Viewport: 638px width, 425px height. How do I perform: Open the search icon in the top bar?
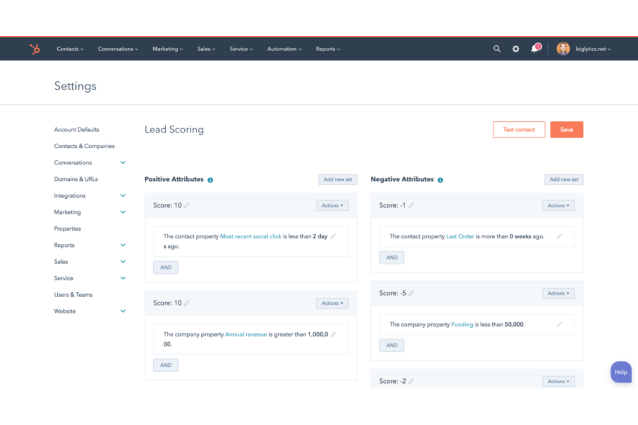pyautogui.click(x=497, y=49)
